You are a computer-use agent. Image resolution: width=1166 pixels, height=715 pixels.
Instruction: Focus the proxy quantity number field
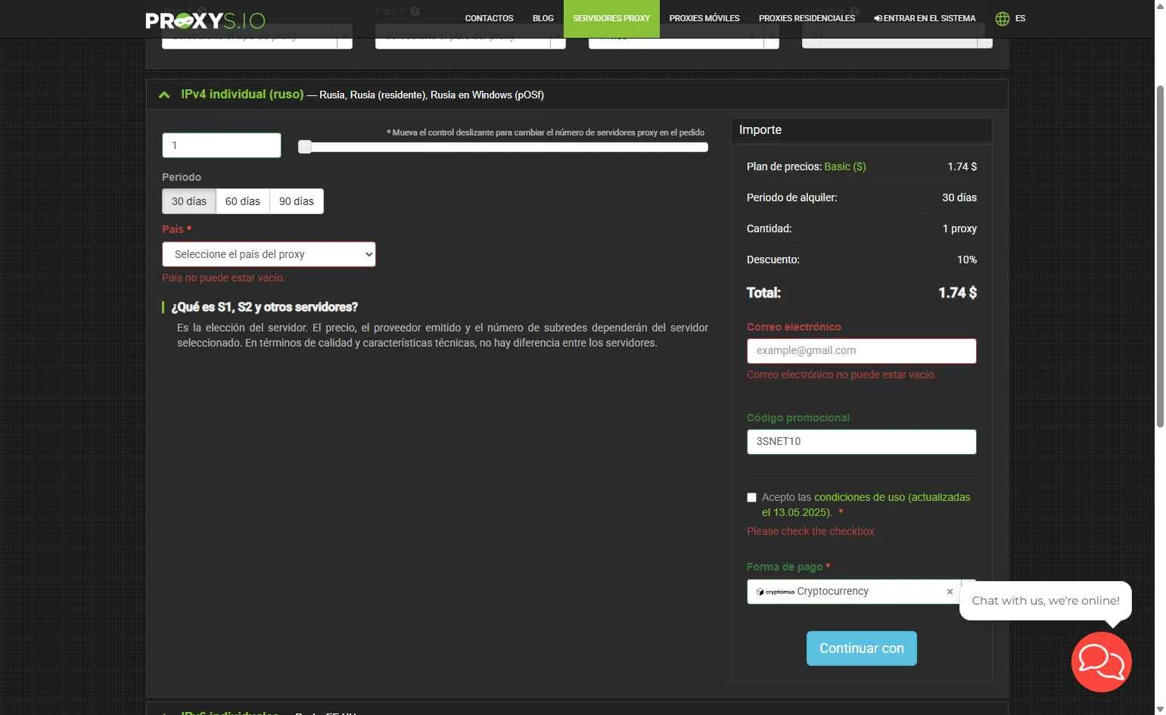pos(222,145)
